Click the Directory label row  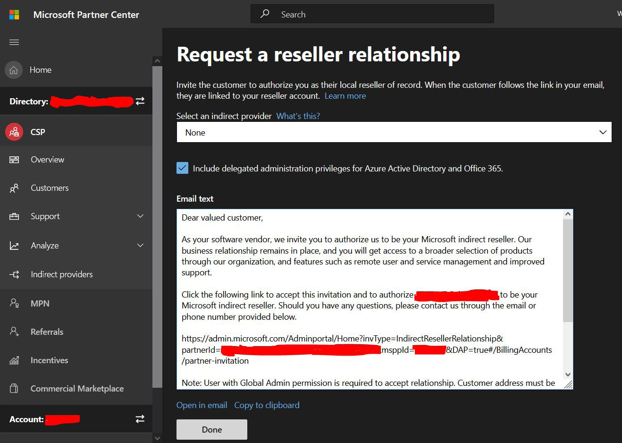pyautogui.click(x=76, y=101)
